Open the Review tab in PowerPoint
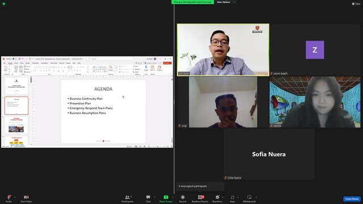This screenshot has width=363, height=204. pyautogui.click(x=68, y=63)
